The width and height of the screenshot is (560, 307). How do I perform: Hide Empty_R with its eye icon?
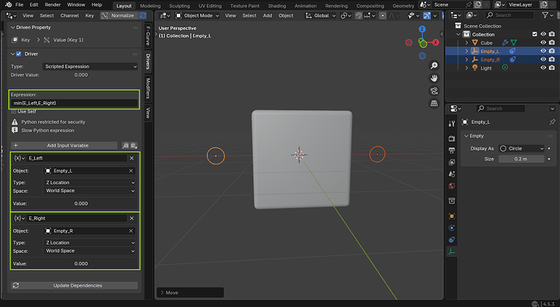click(x=543, y=60)
